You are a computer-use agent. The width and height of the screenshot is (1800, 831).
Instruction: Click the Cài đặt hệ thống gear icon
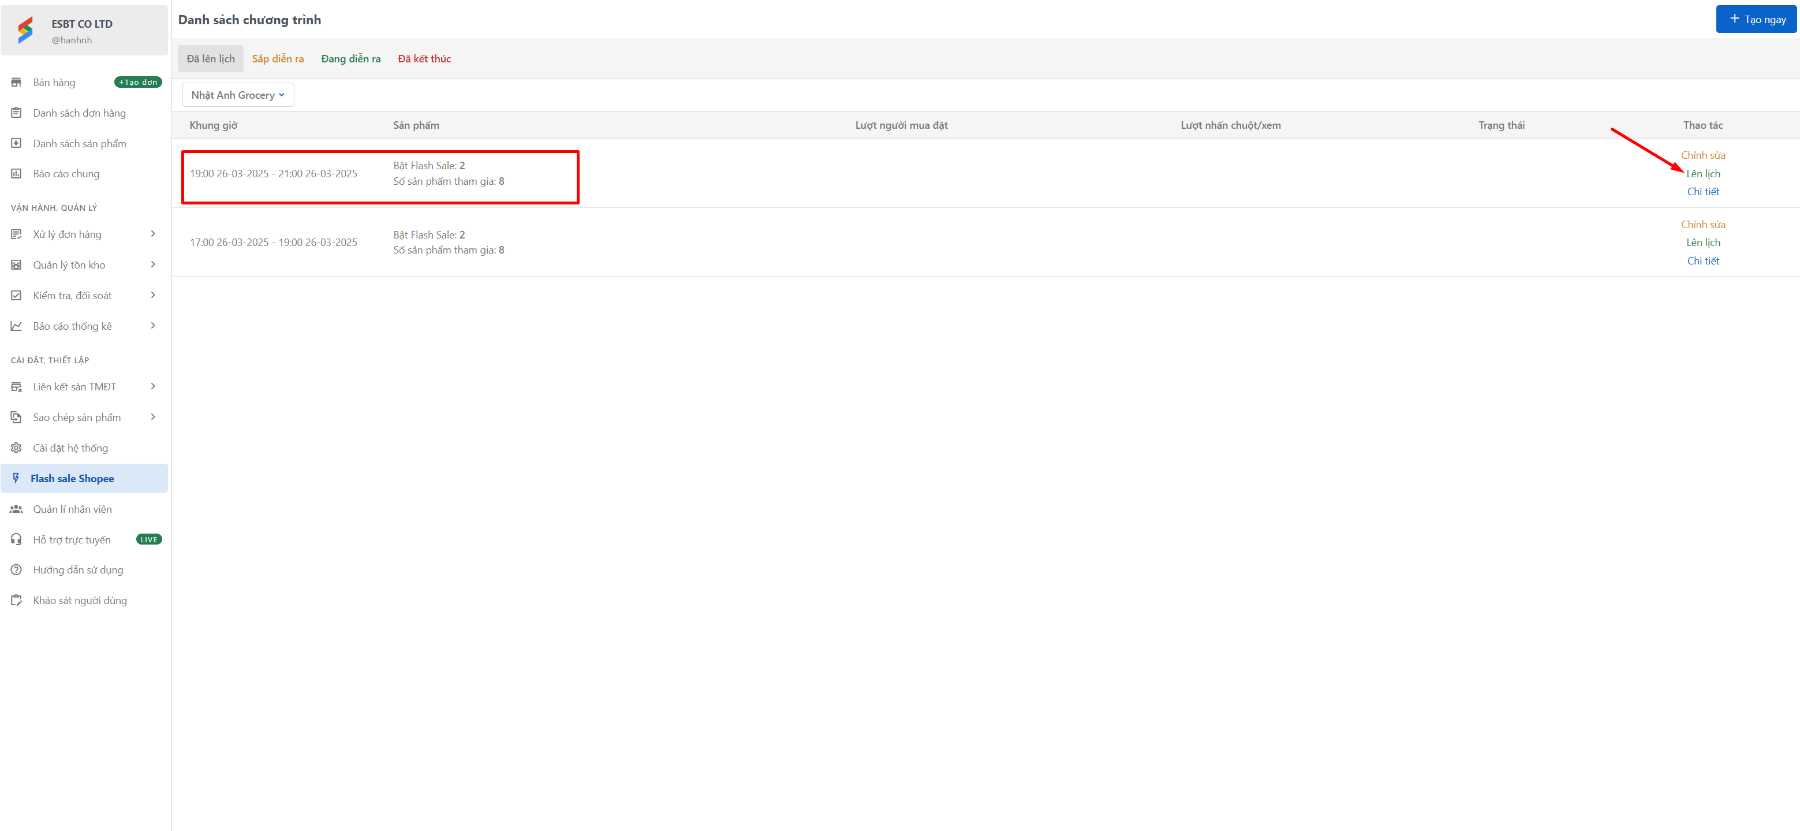pos(16,448)
